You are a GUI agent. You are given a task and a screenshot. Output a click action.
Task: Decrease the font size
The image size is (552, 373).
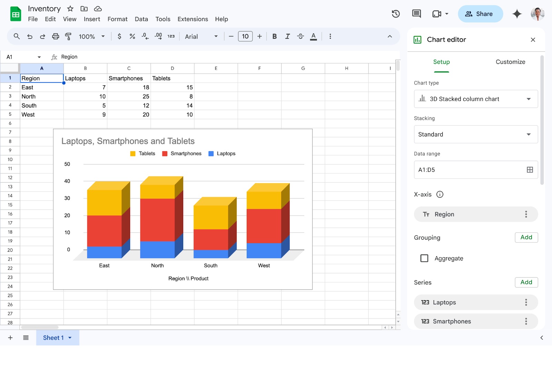point(231,36)
